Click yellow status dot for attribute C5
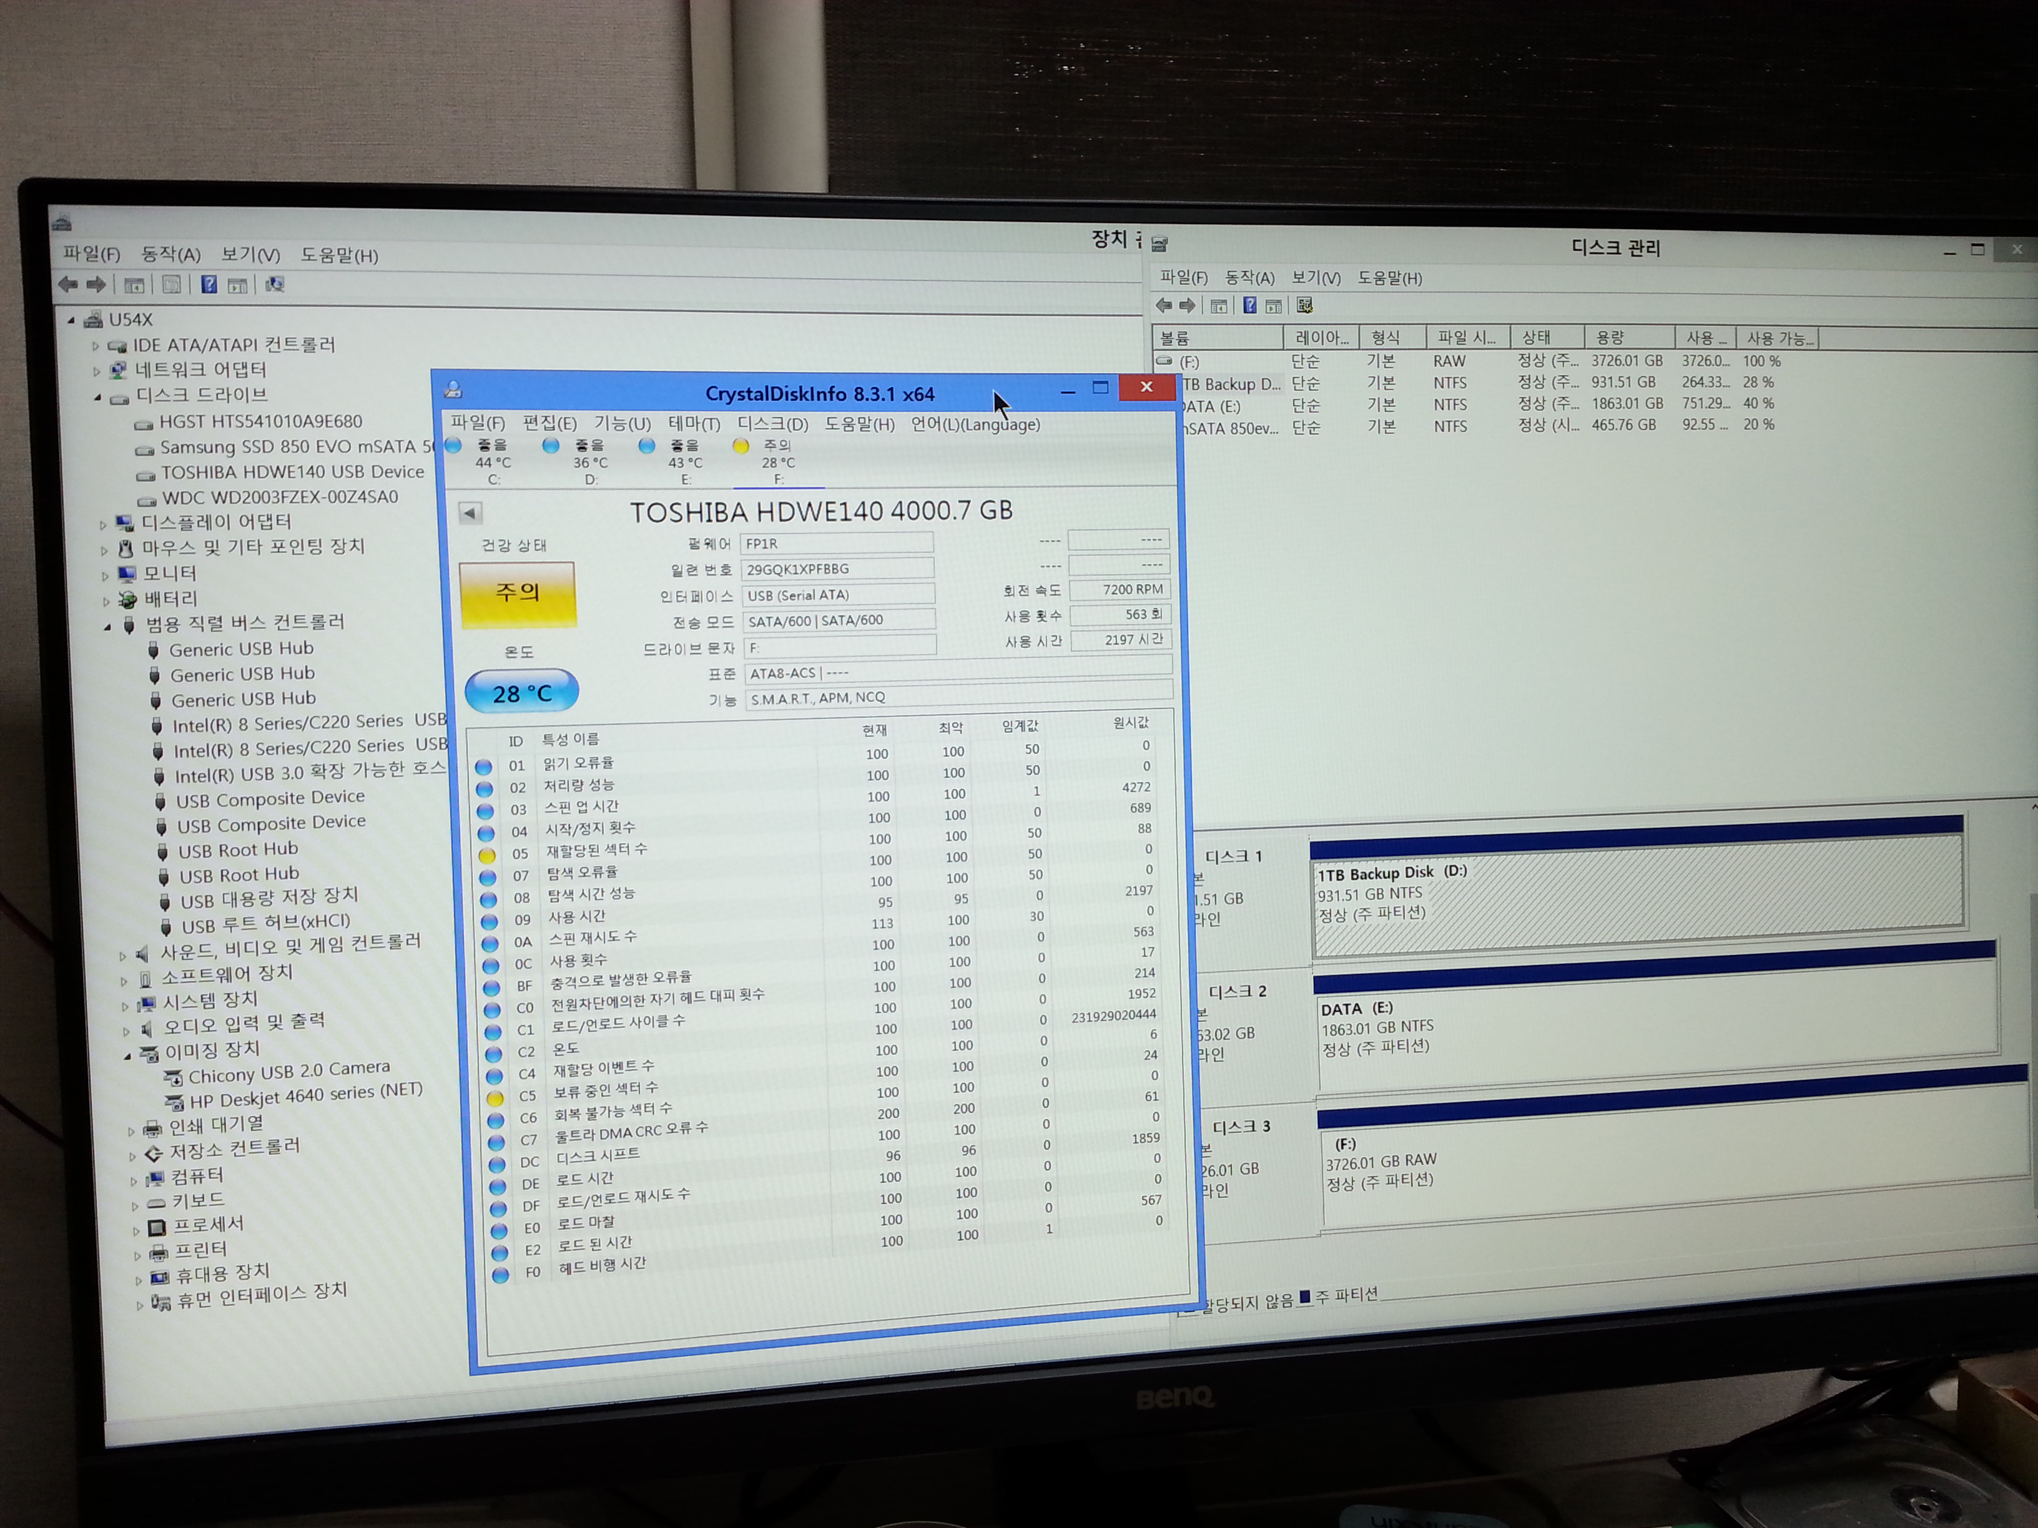2038x1528 pixels. (495, 1098)
